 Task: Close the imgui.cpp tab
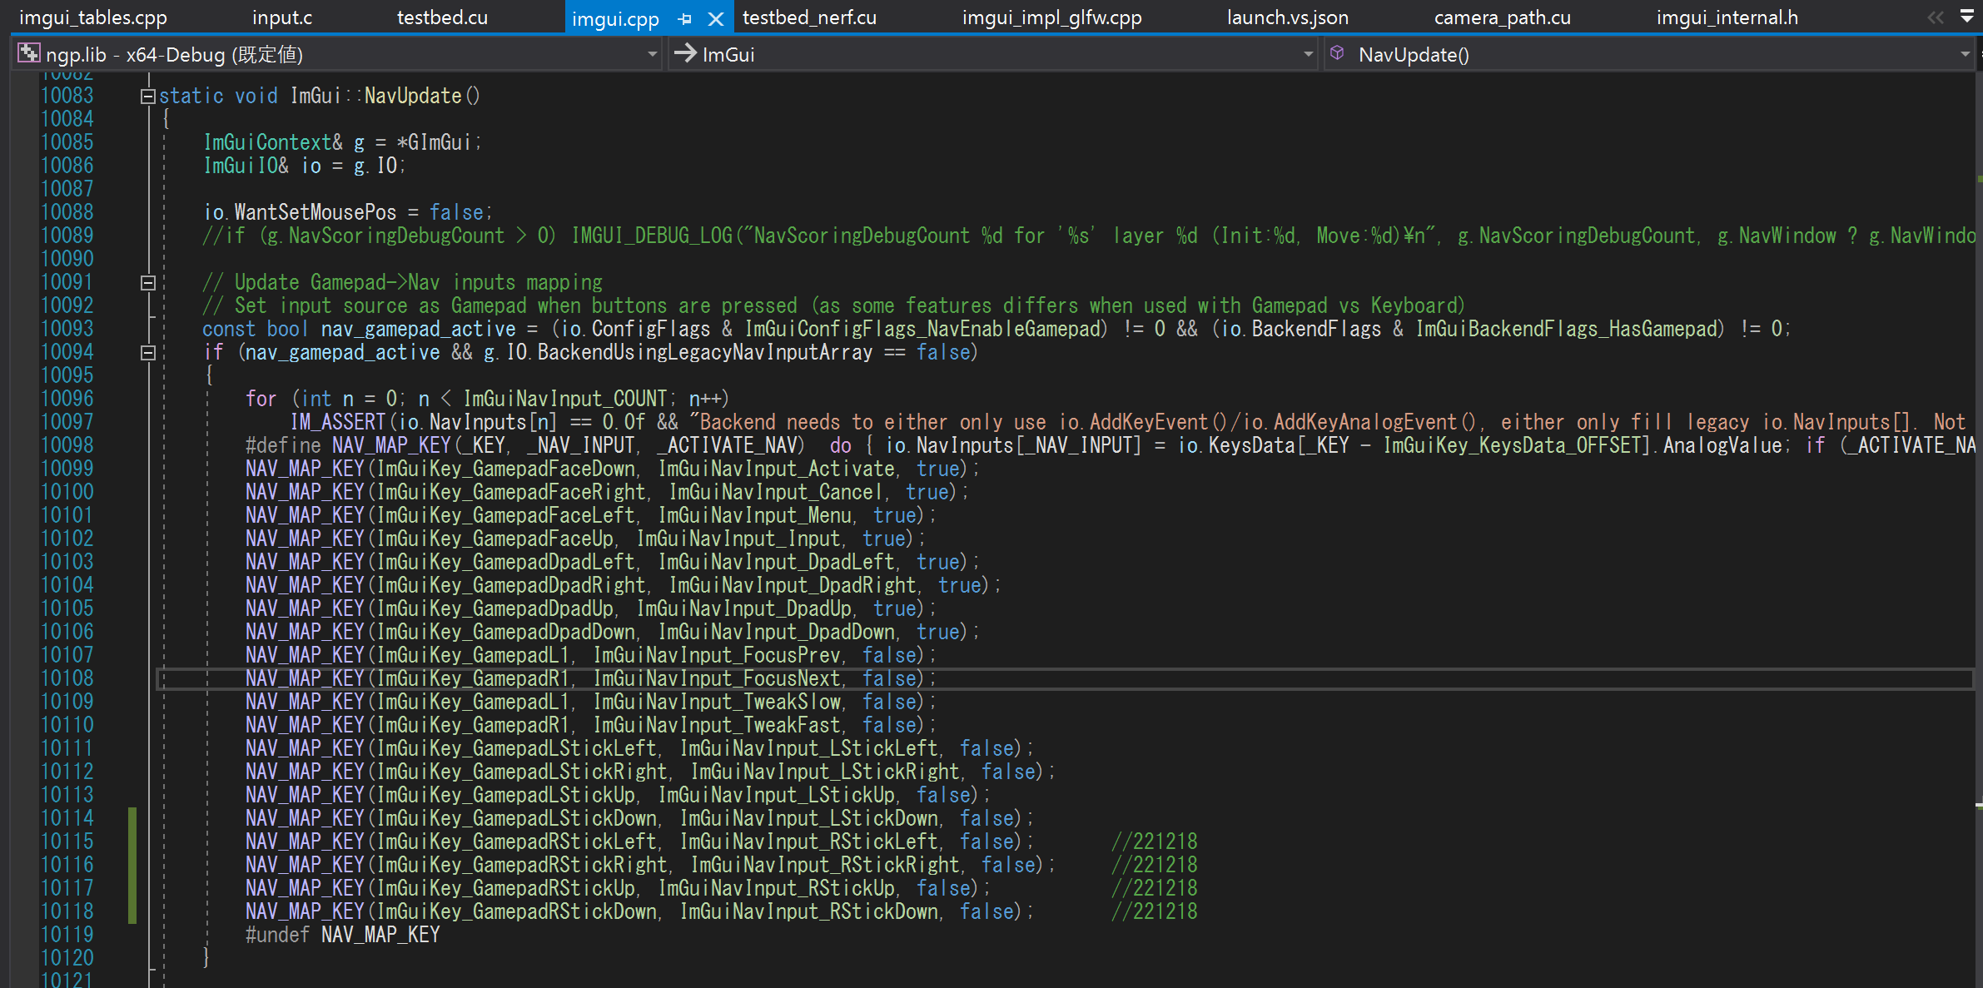coord(715,18)
